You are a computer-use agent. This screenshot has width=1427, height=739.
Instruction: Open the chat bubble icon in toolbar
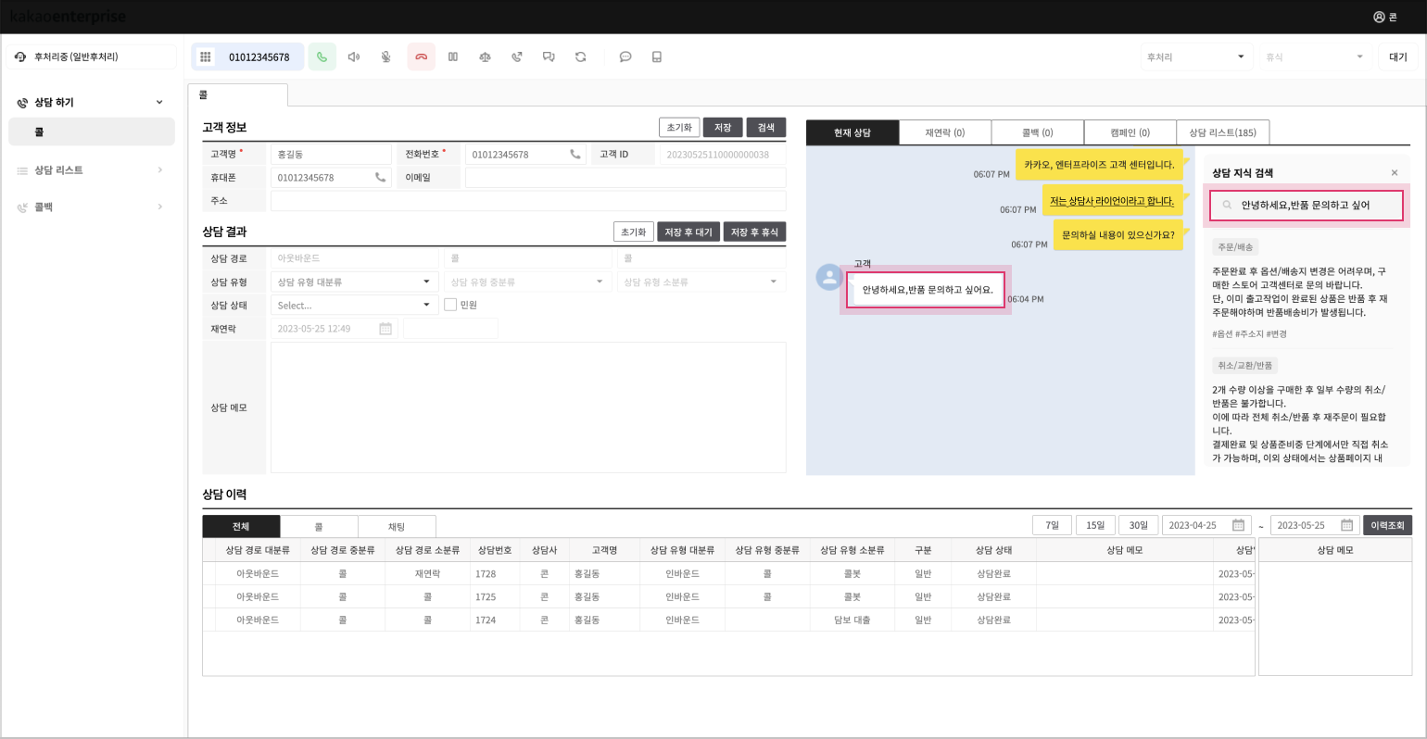click(625, 56)
